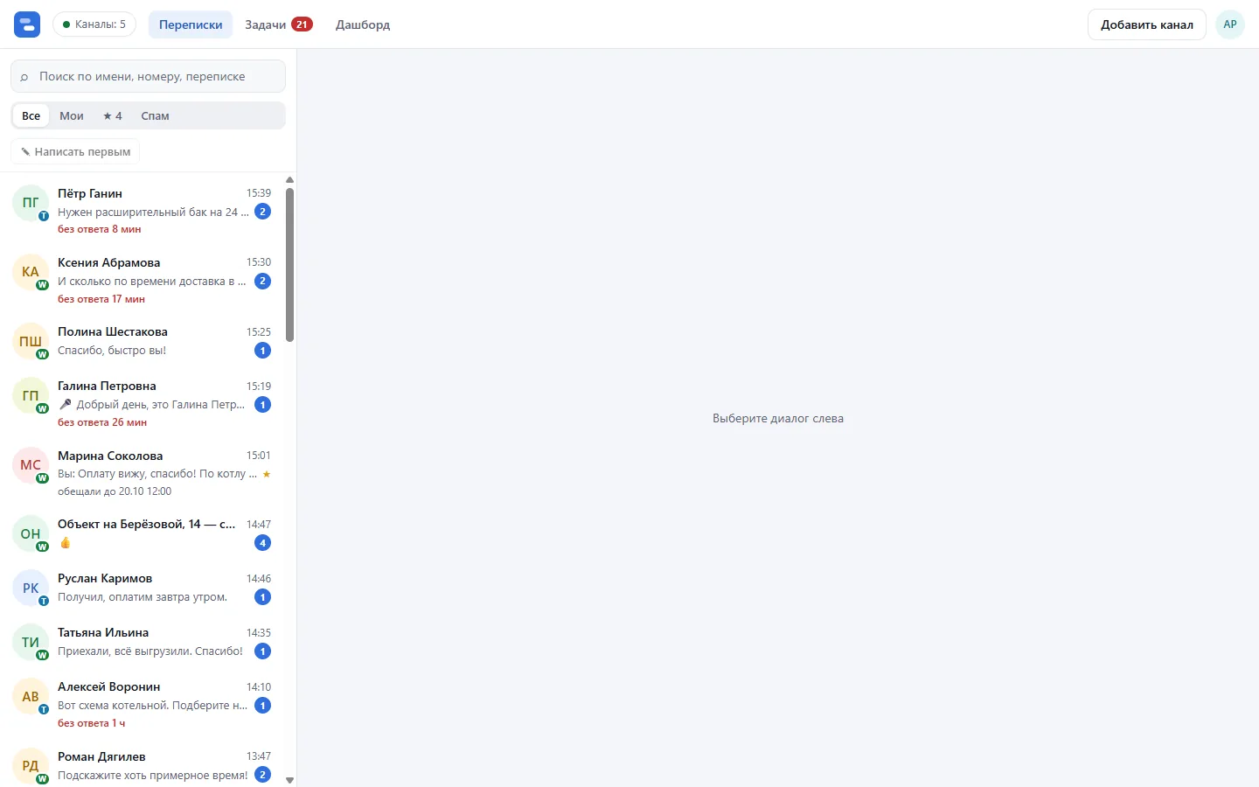Image resolution: width=1259 pixels, height=787 pixels.
Task: Click the Каналы: 5 status button
Action: [94, 24]
